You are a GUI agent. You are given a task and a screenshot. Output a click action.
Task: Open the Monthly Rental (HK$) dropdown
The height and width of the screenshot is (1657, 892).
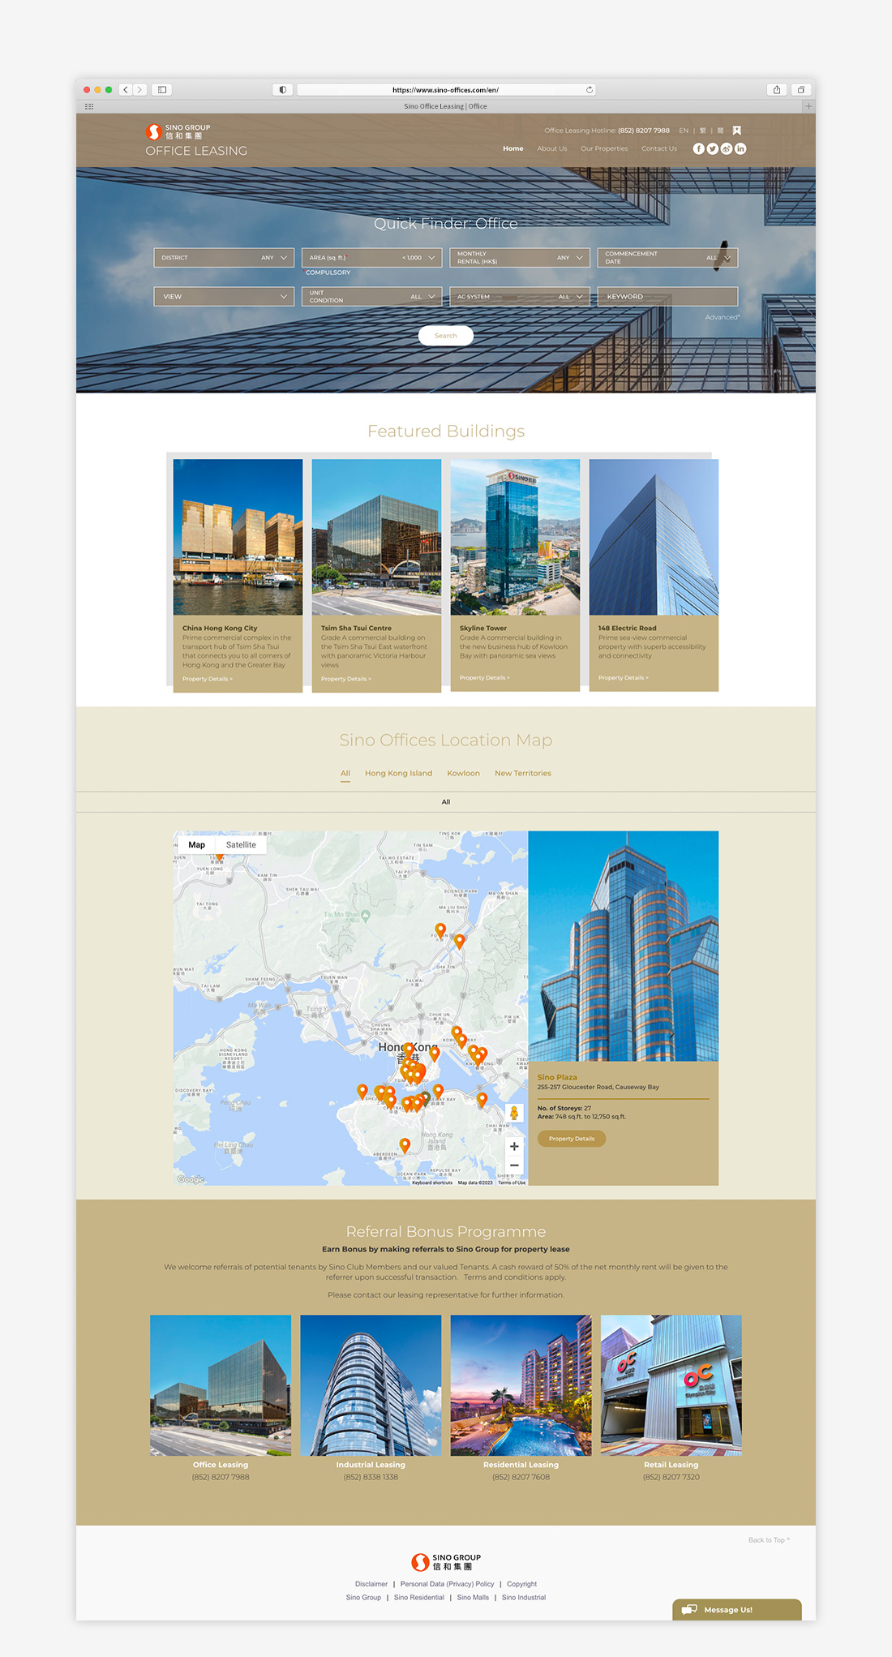coord(520,258)
